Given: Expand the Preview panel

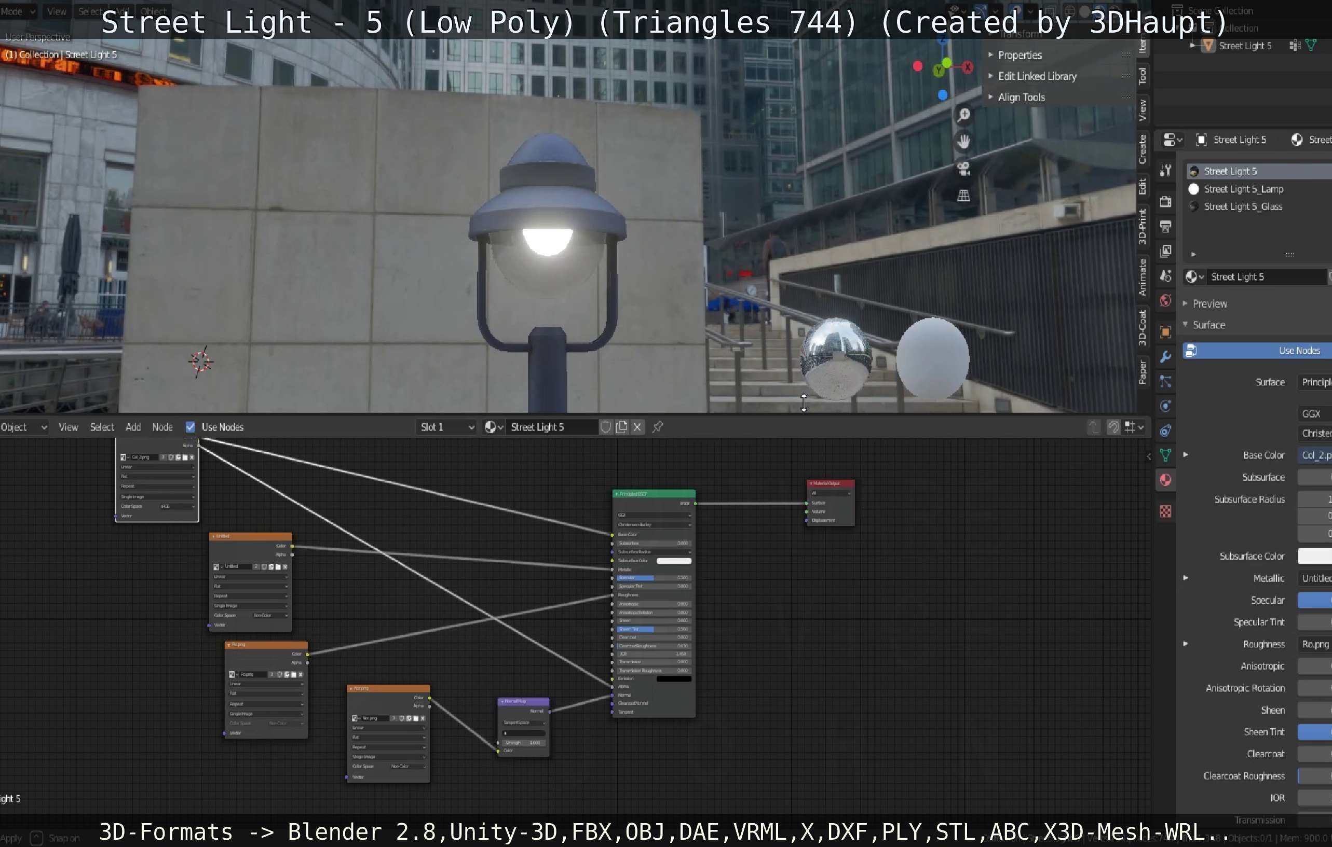Looking at the screenshot, I should click(1209, 303).
